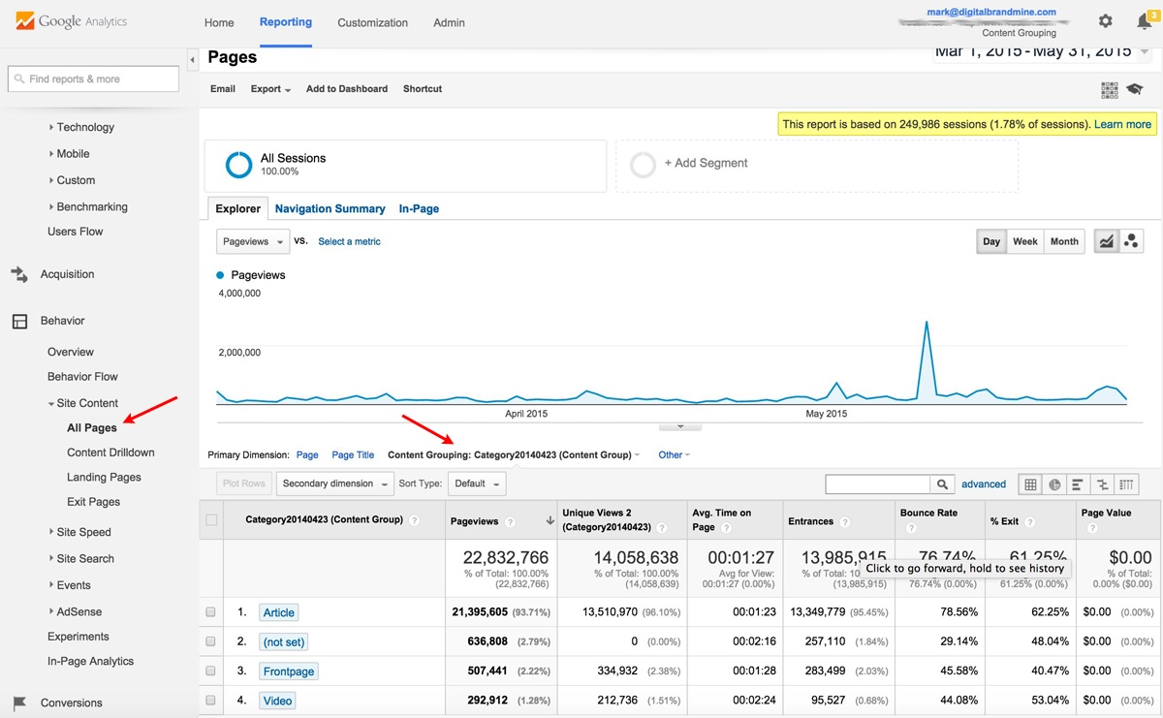Select the line chart view icon
The image size is (1163, 718).
1106,241
